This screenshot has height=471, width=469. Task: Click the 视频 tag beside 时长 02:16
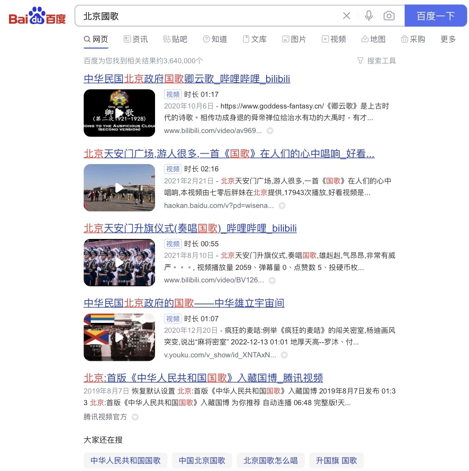tap(173, 169)
